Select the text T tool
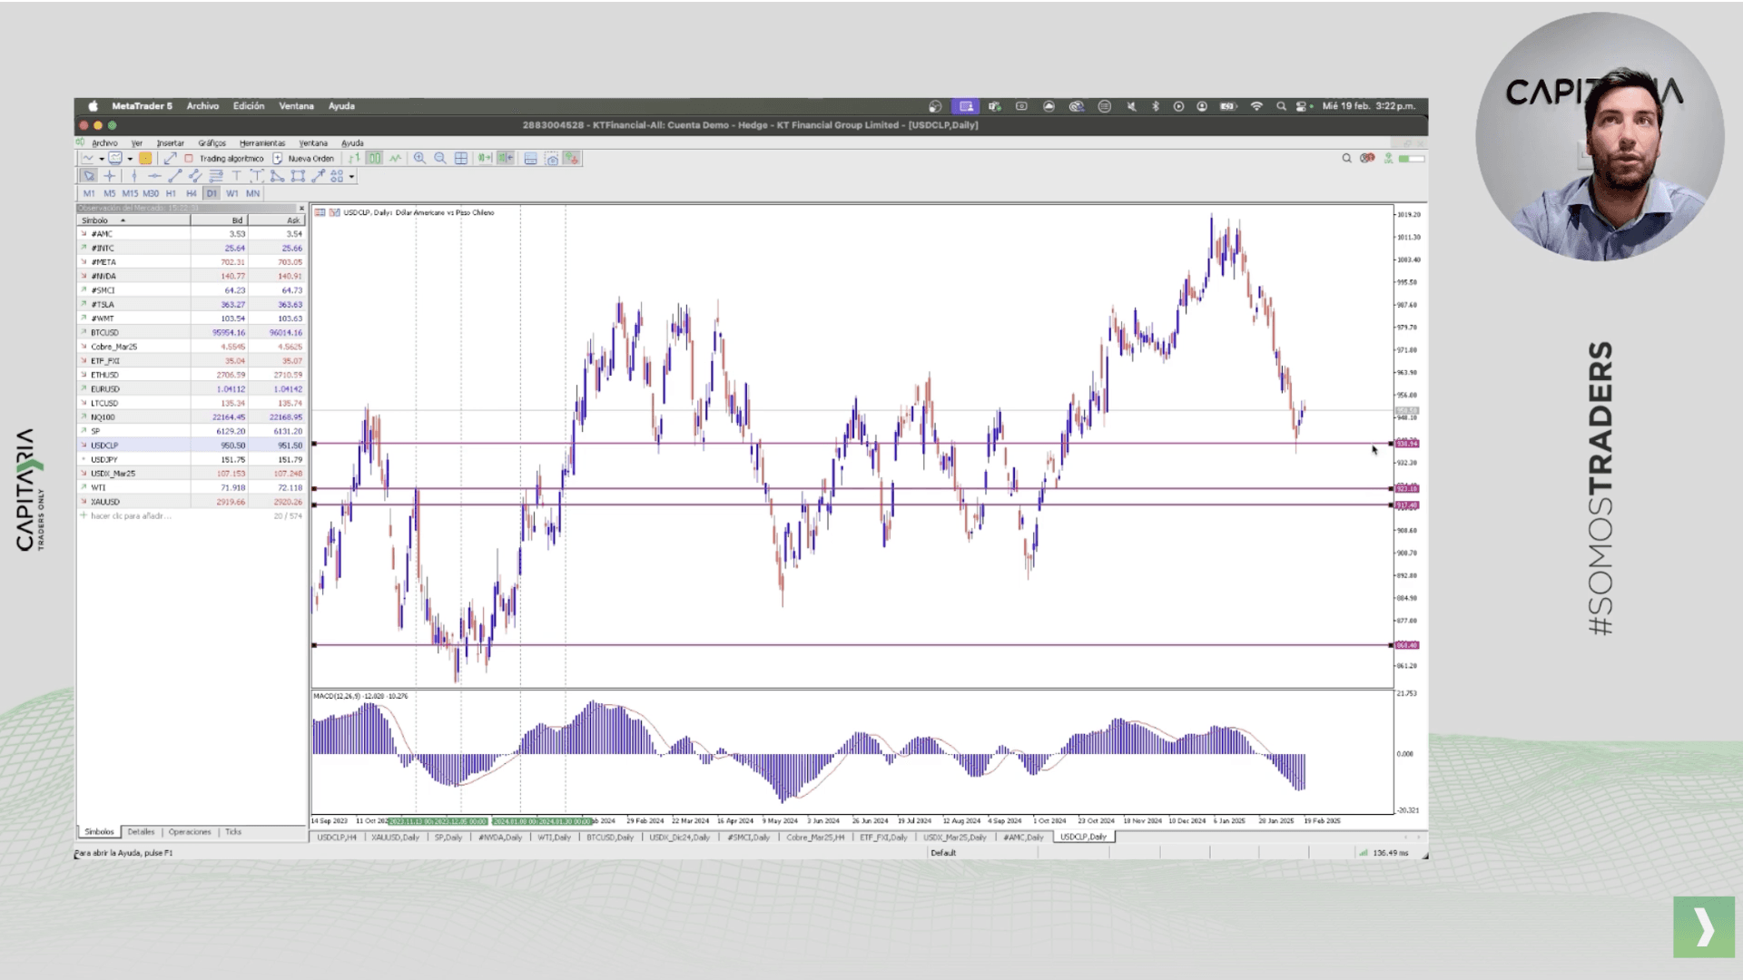 (x=236, y=176)
